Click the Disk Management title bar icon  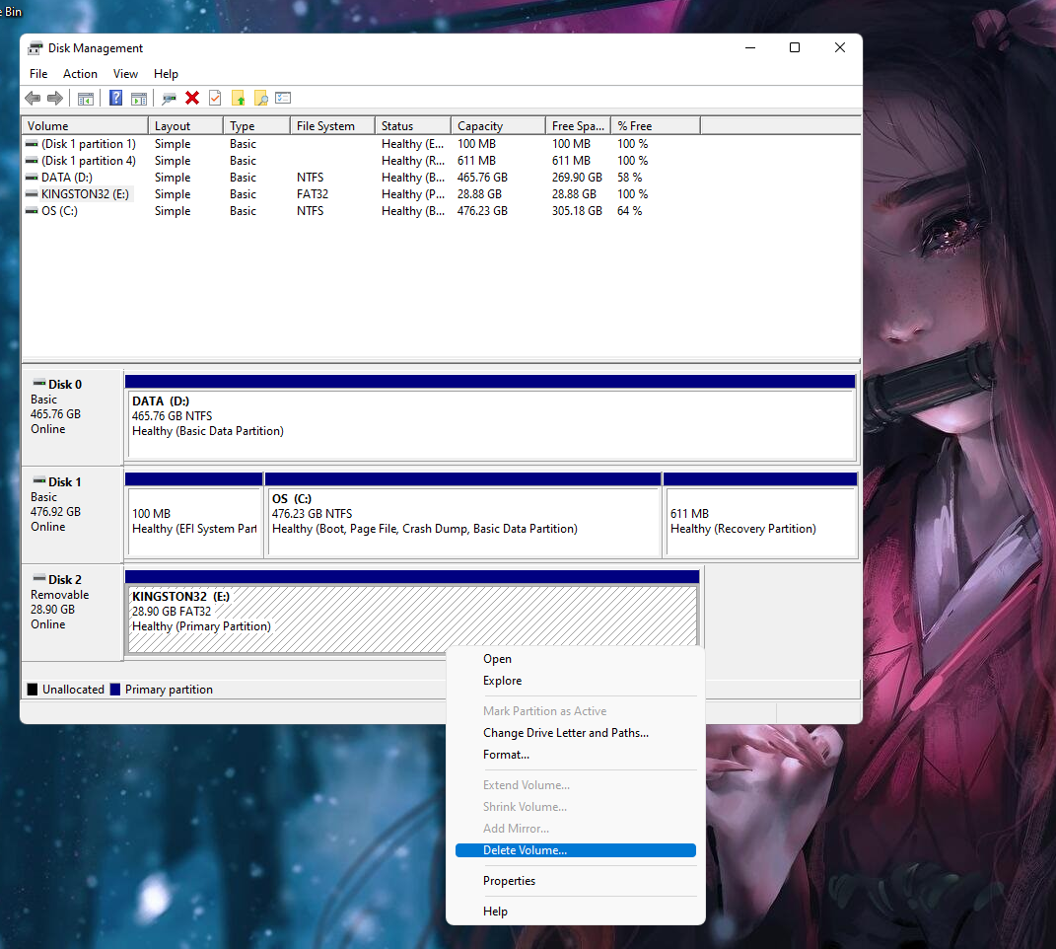click(35, 48)
